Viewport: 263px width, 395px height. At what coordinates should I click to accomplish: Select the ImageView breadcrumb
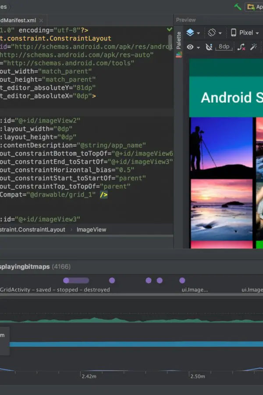(91, 230)
